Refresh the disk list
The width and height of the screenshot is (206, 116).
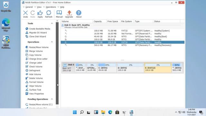tap(49, 14)
